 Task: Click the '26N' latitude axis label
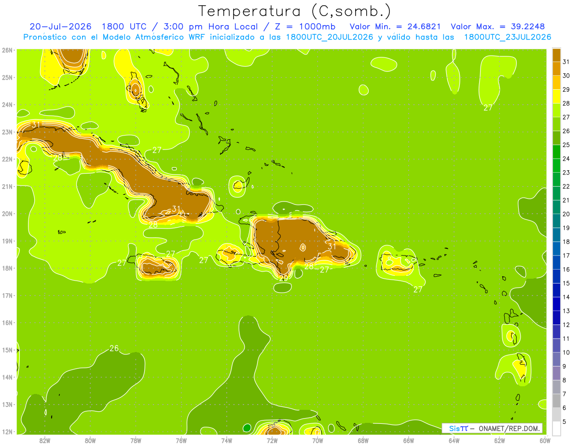[x=7, y=50]
